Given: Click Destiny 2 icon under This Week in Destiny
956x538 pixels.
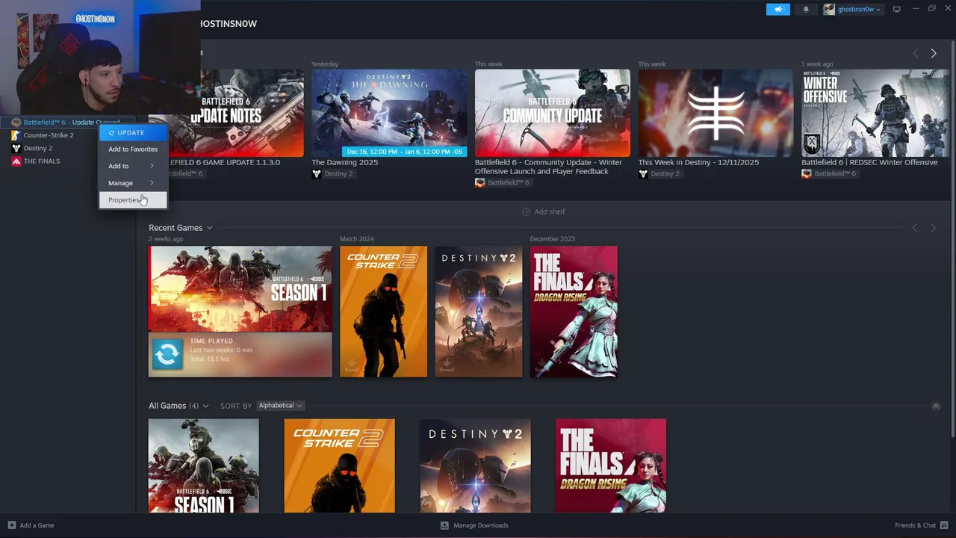Looking at the screenshot, I should (x=643, y=173).
